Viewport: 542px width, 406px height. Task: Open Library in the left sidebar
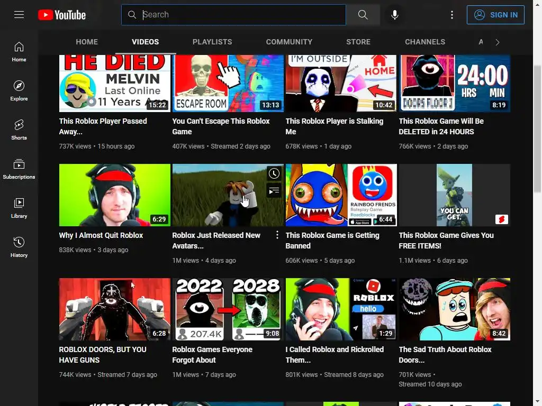tap(19, 208)
